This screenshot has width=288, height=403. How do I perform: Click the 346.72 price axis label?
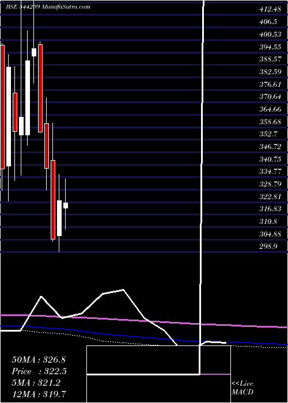pyautogui.click(x=270, y=147)
